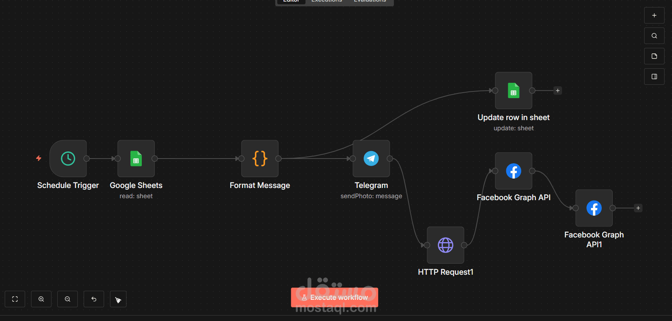Select the Facebook Graph API1 node icon

pos(594,208)
